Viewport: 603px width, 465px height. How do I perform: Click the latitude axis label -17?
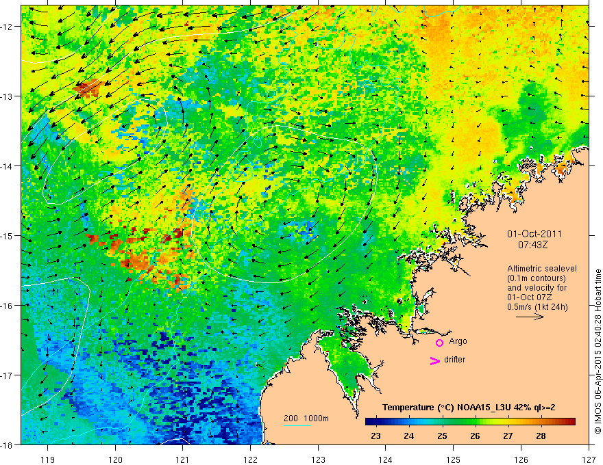(x=7, y=375)
